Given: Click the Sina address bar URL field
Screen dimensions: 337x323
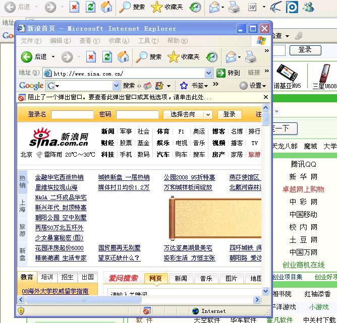Looking at the screenshot, I should 128,73.
